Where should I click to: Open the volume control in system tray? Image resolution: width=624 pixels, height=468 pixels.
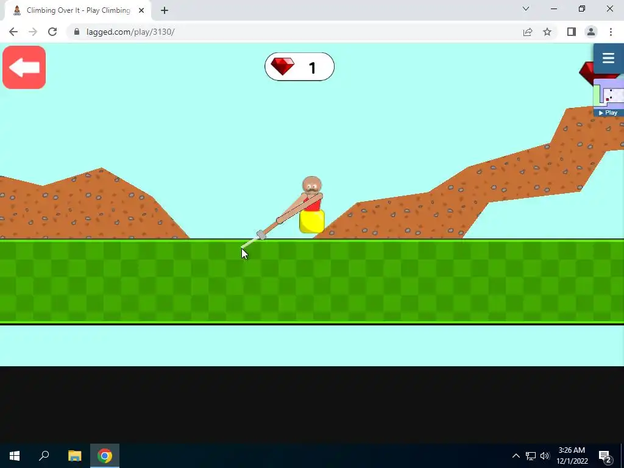pyautogui.click(x=545, y=456)
